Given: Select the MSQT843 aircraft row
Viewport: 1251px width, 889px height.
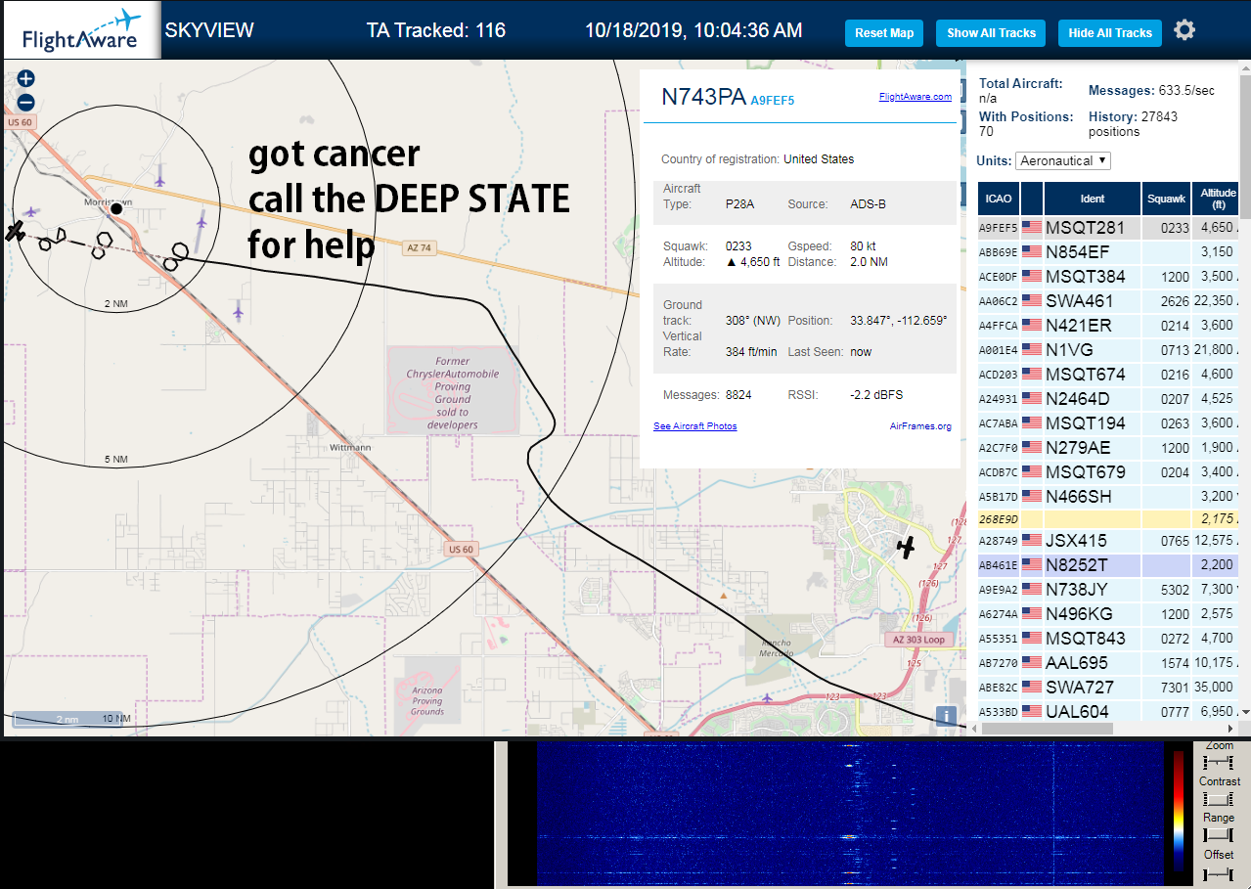Looking at the screenshot, I should [1108, 638].
